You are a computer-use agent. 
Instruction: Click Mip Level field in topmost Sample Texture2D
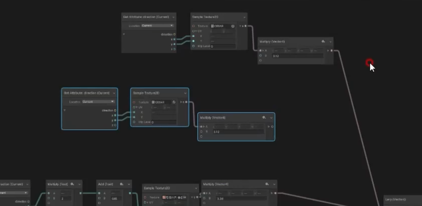point(223,46)
